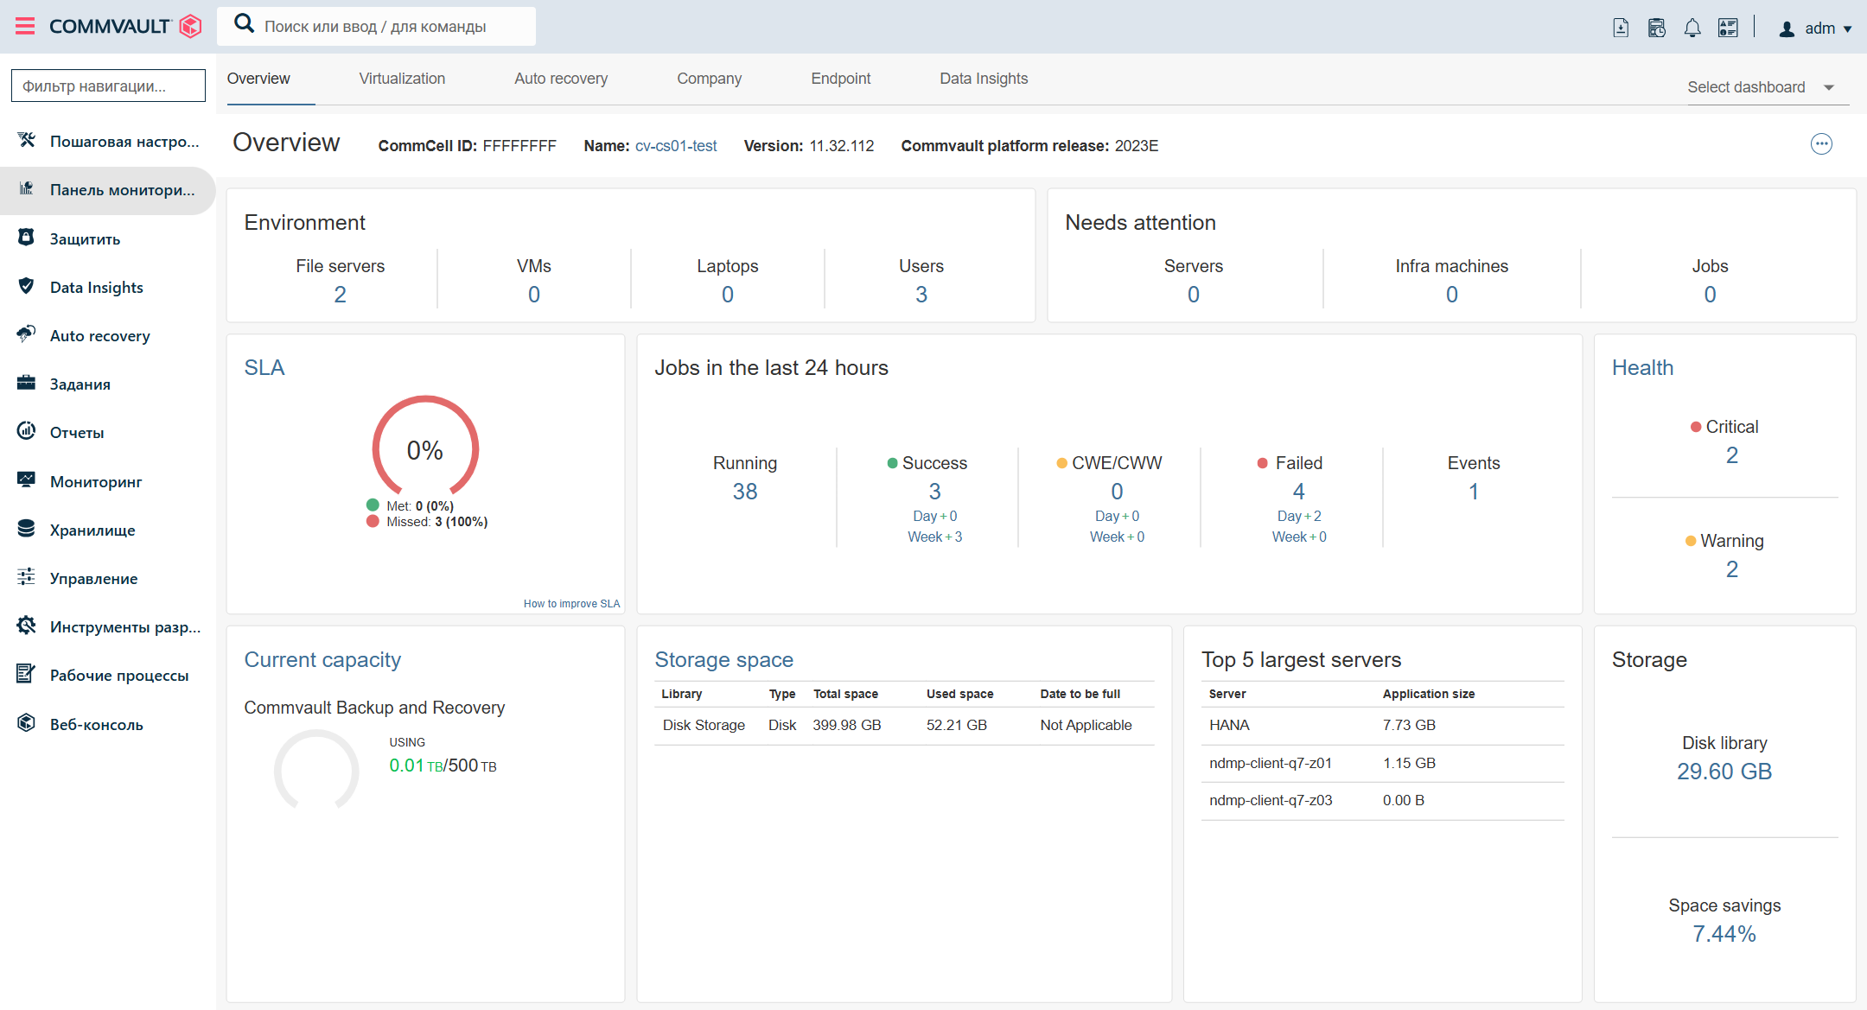Open the overview more actions ellipsis button
The height and width of the screenshot is (1010, 1867).
pyautogui.click(x=1821, y=144)
